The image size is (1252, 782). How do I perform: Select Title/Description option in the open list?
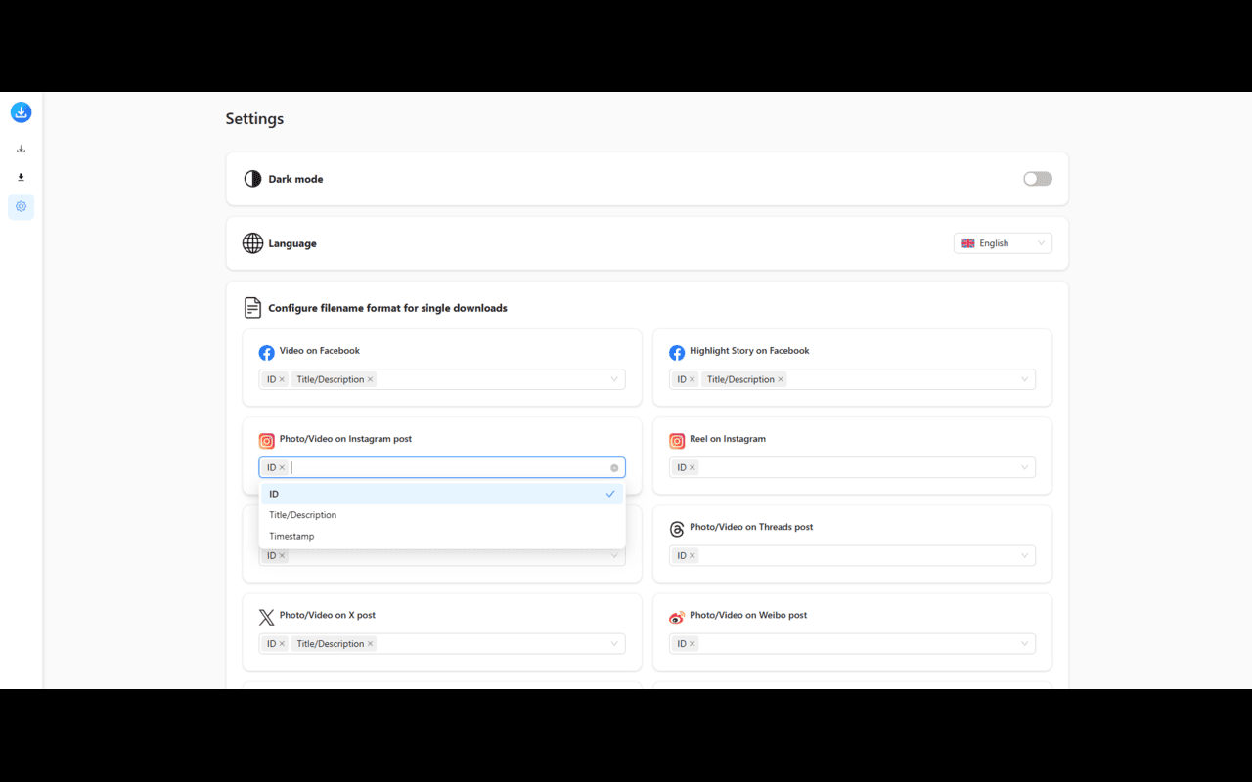point(303,515)
